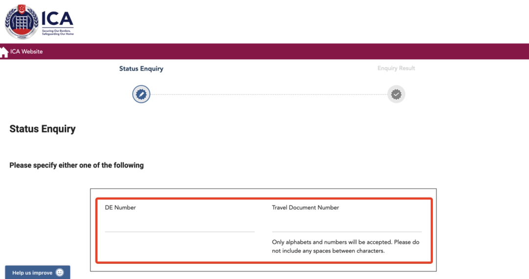Click the Status Enquiry step pencil icon
The width and height of the screenshot is (529, 279).
pyautogui.click(x=141, y=94)
